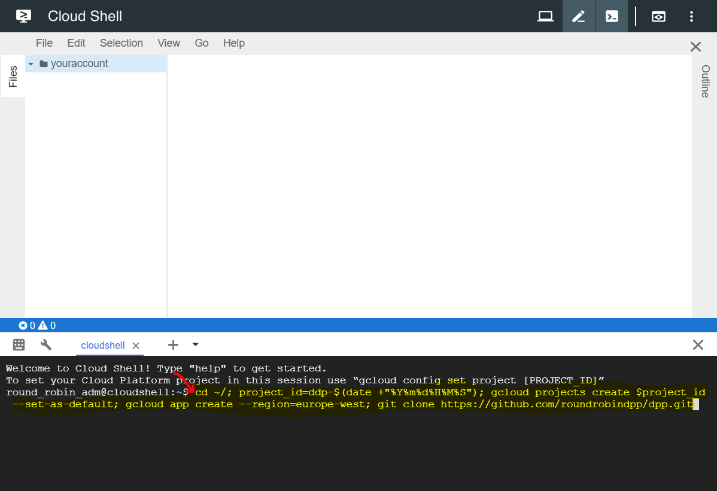This screenshot has height=491, width=717.
Task: Add a new terminal tab with plus
Action: point(173,344)
